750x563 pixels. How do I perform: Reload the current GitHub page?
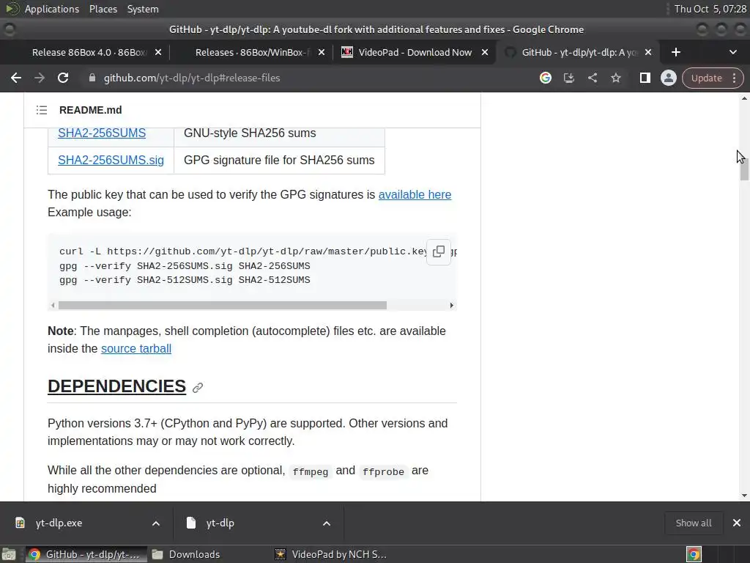pyautogui.click(x=63, y=78)
